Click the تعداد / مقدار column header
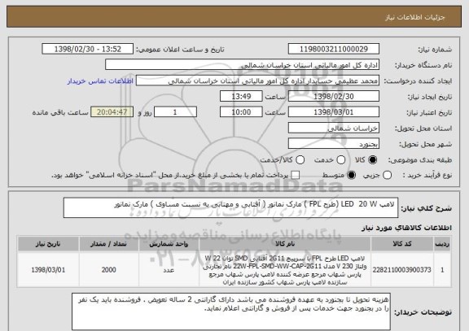This screenshot has width=469, height=331. pos(108,244)
